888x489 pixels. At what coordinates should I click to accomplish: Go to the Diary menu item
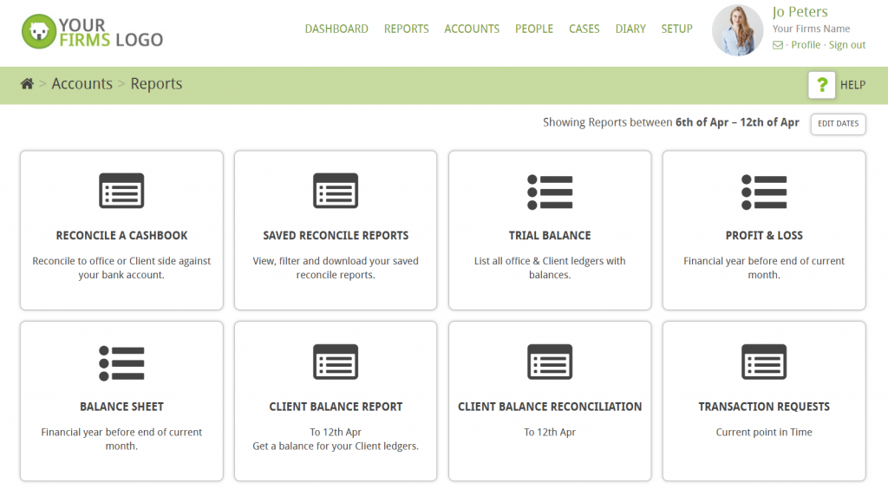[x=630, y=29]
